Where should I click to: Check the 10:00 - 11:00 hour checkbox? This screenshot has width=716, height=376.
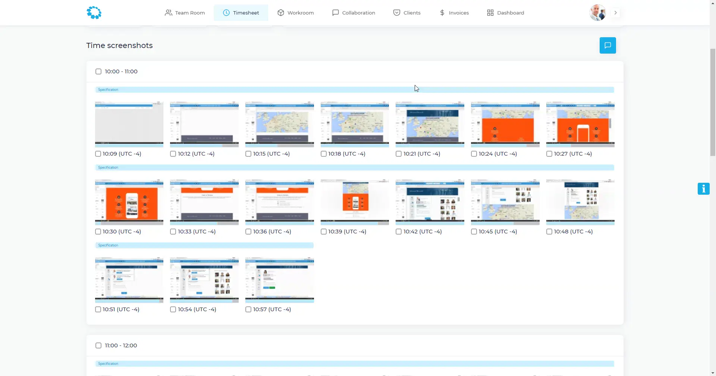(x=98, y=71)
